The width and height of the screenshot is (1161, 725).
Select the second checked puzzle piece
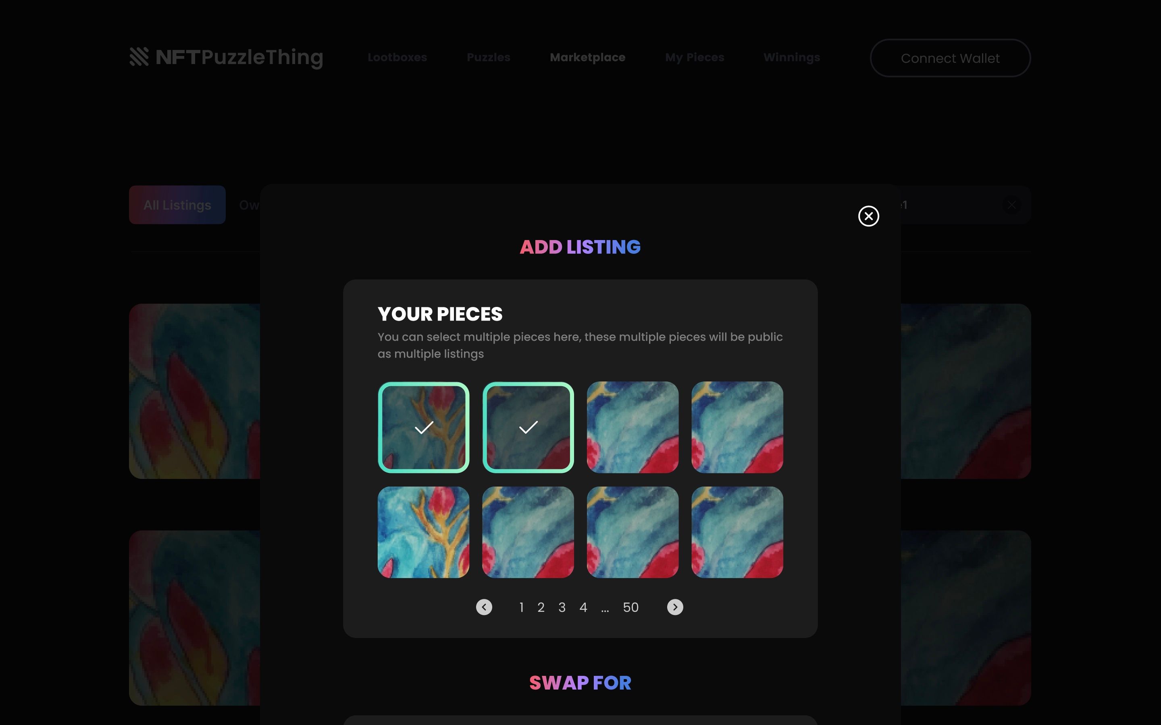click(x=527, y=427)
